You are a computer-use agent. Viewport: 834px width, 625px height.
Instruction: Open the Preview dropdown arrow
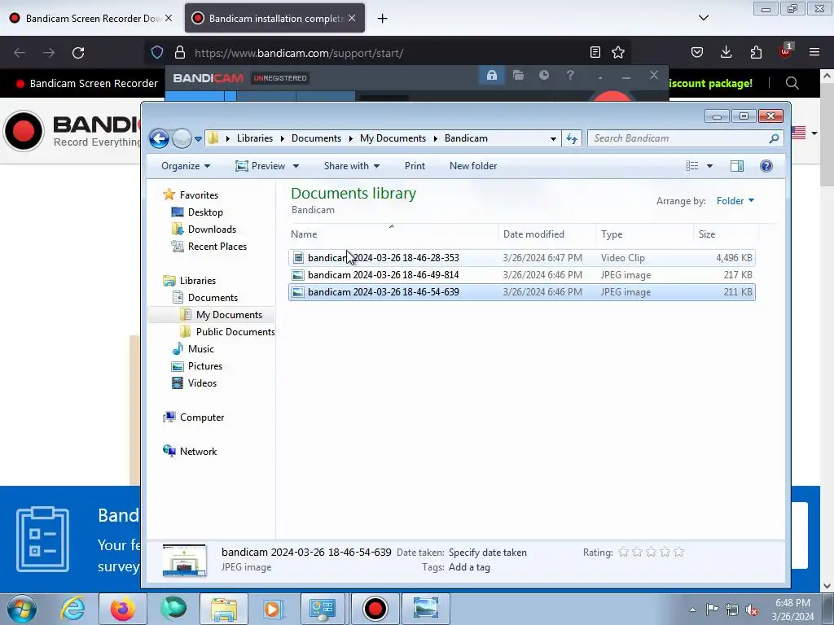pyautogui.click(x=296, y=166)
